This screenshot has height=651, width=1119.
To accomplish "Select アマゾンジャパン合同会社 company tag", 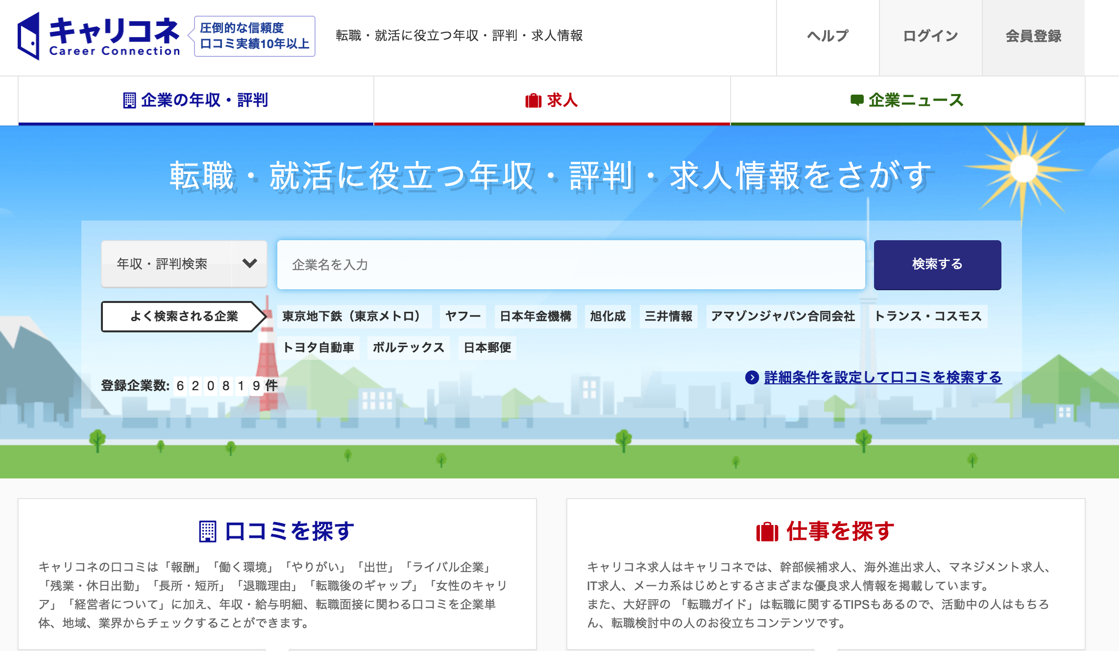I will click(783, 316).
